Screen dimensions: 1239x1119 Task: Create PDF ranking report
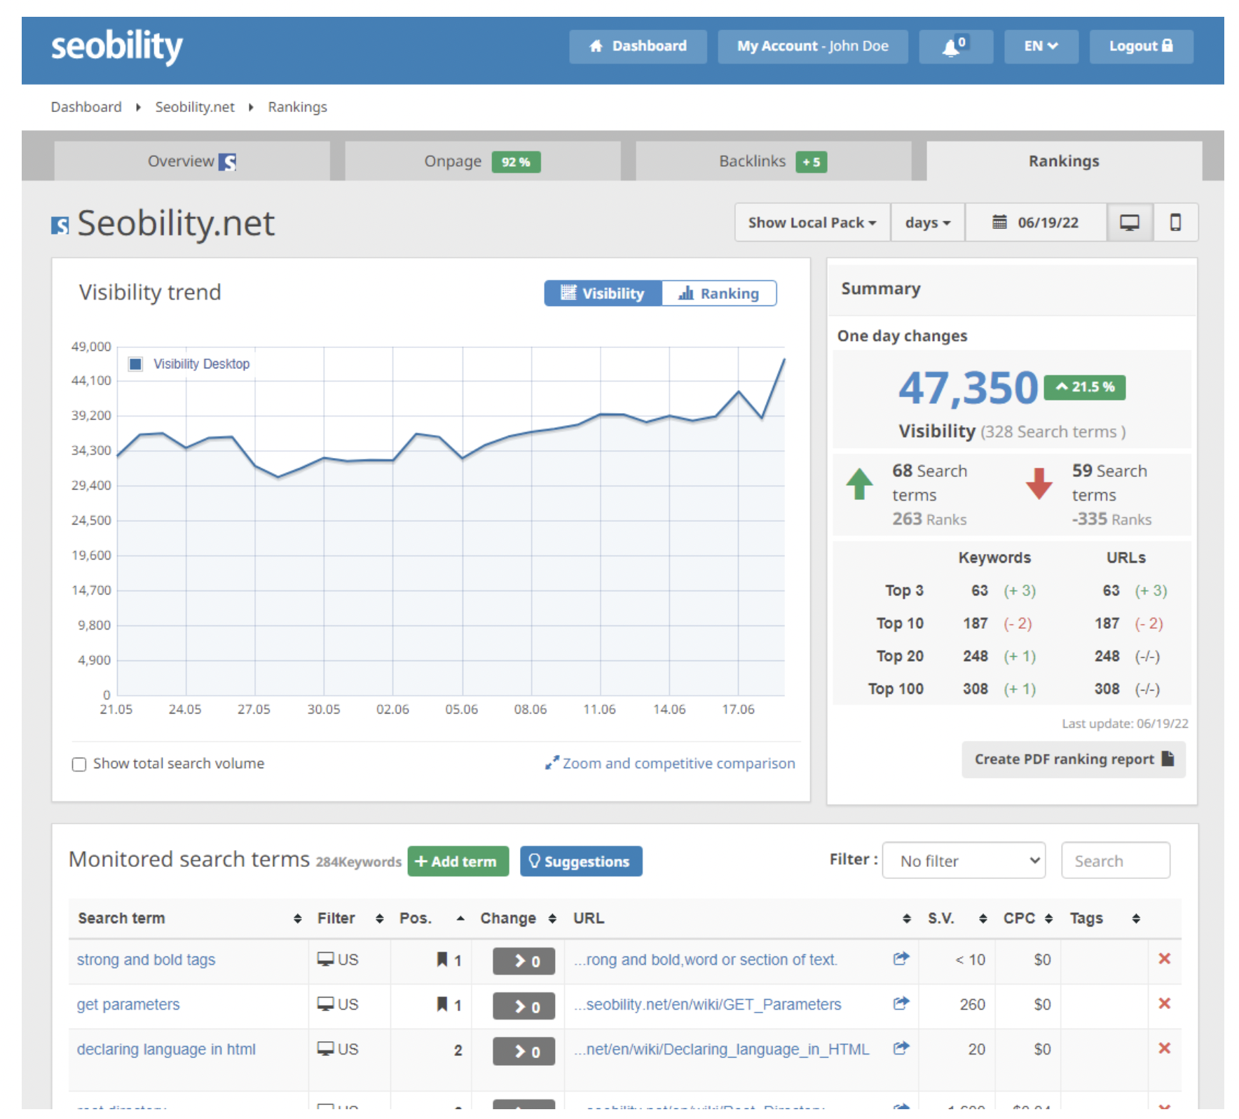pyautogui.click(x=1074, y=759)
